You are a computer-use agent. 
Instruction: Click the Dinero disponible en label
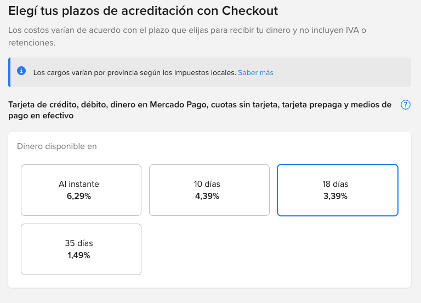(56, 146)
